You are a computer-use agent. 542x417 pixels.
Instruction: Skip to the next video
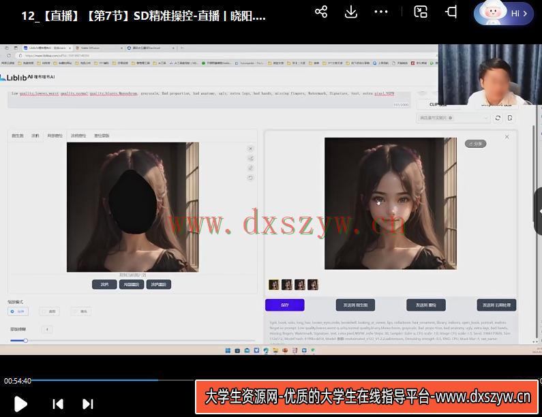point(88,404)
